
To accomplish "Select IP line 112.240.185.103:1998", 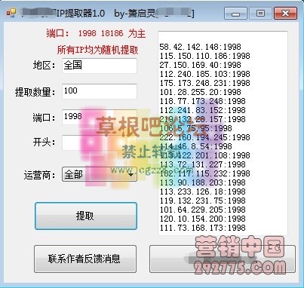I will pyautogui.click(x=204, y=74).
